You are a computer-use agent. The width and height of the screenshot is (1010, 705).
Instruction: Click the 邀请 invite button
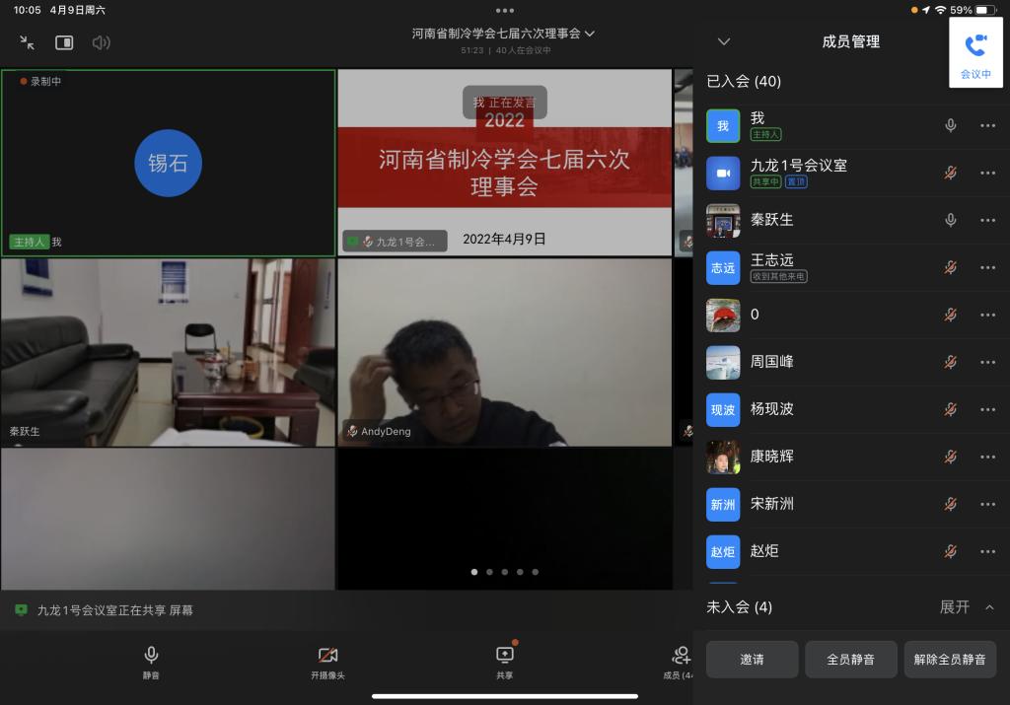pyautogui.click(x=752, y=659)
